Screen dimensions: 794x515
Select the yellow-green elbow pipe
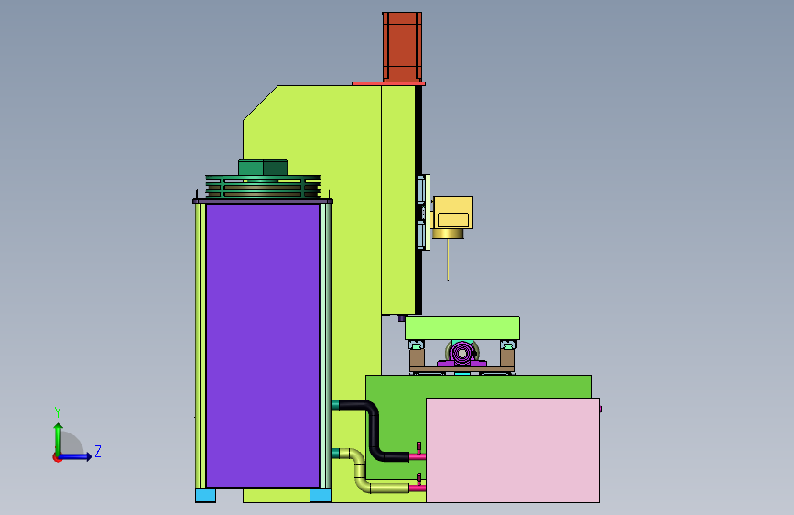pos(361,471)
